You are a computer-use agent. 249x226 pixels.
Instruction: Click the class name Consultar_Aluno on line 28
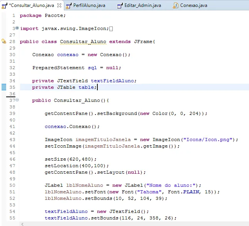pos(83,42)
